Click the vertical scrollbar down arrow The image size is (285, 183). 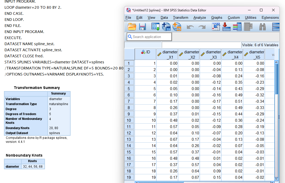pos(276,179)
